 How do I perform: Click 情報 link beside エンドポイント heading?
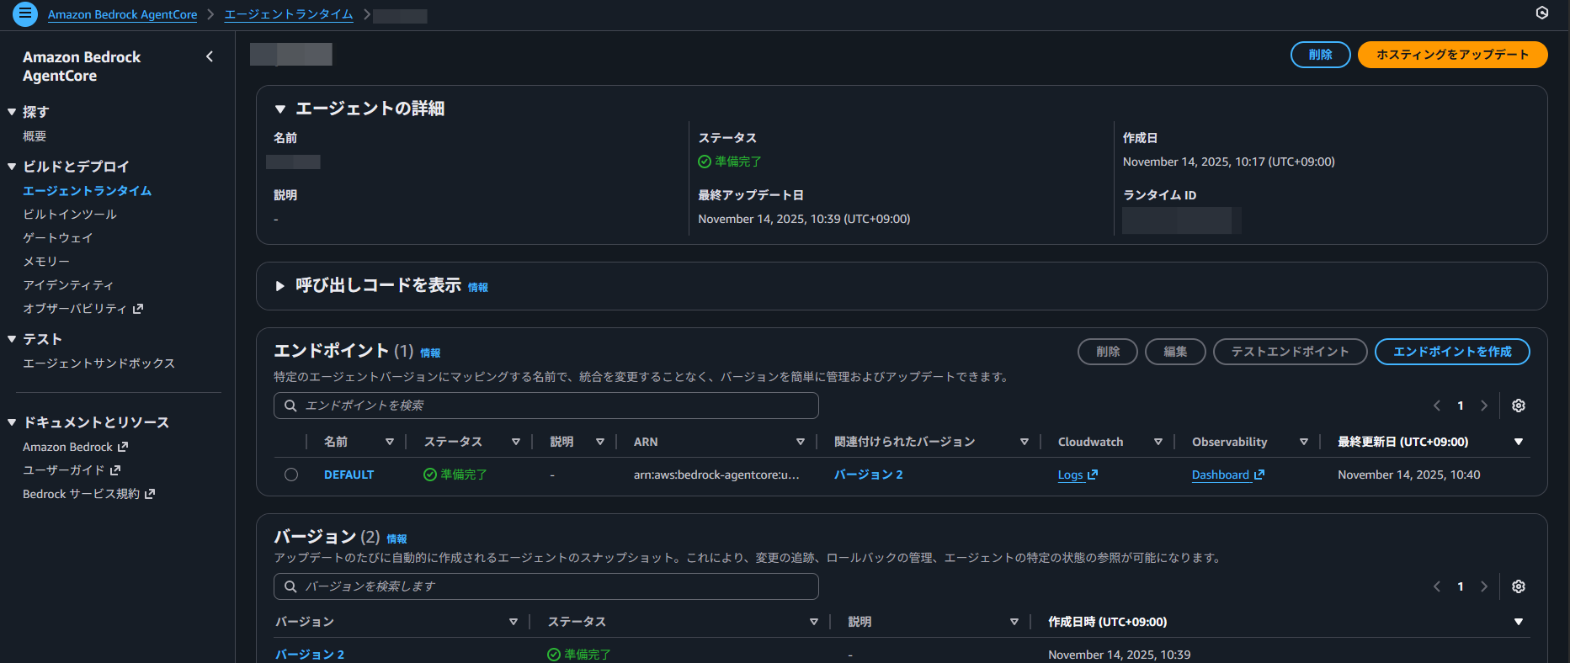pos(430,353)
